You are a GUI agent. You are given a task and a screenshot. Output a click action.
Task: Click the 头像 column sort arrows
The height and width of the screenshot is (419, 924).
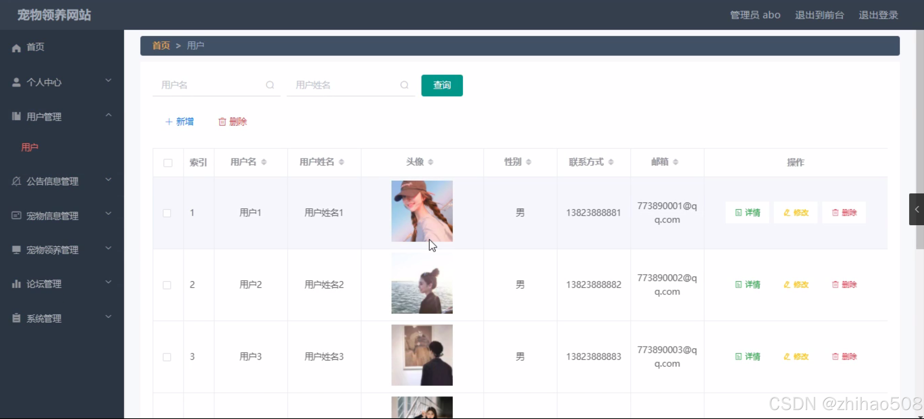[x=430, y=162]
